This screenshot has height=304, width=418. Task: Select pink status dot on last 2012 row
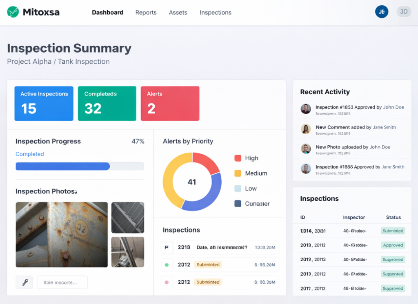point(167,282)
